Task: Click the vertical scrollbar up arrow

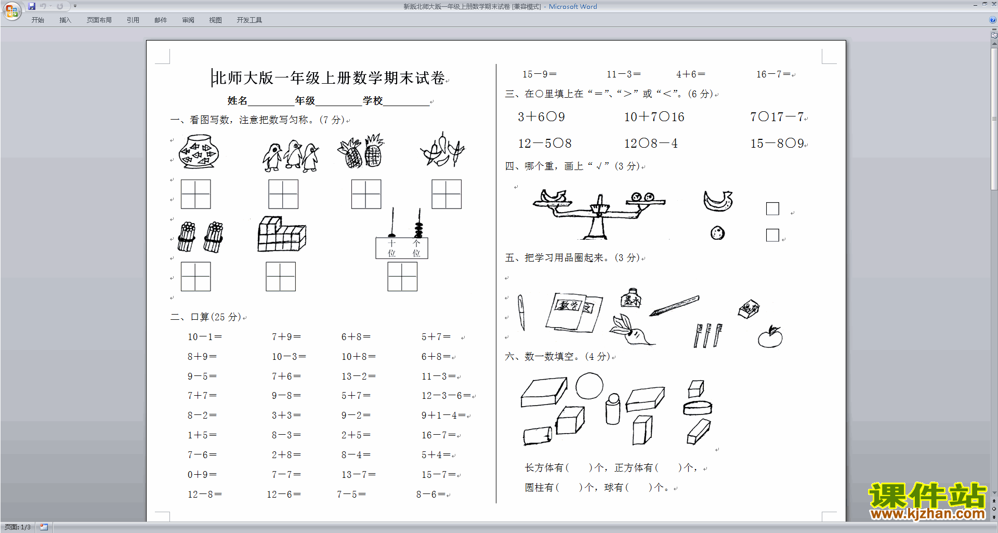Action: click(x=994, y=44)
